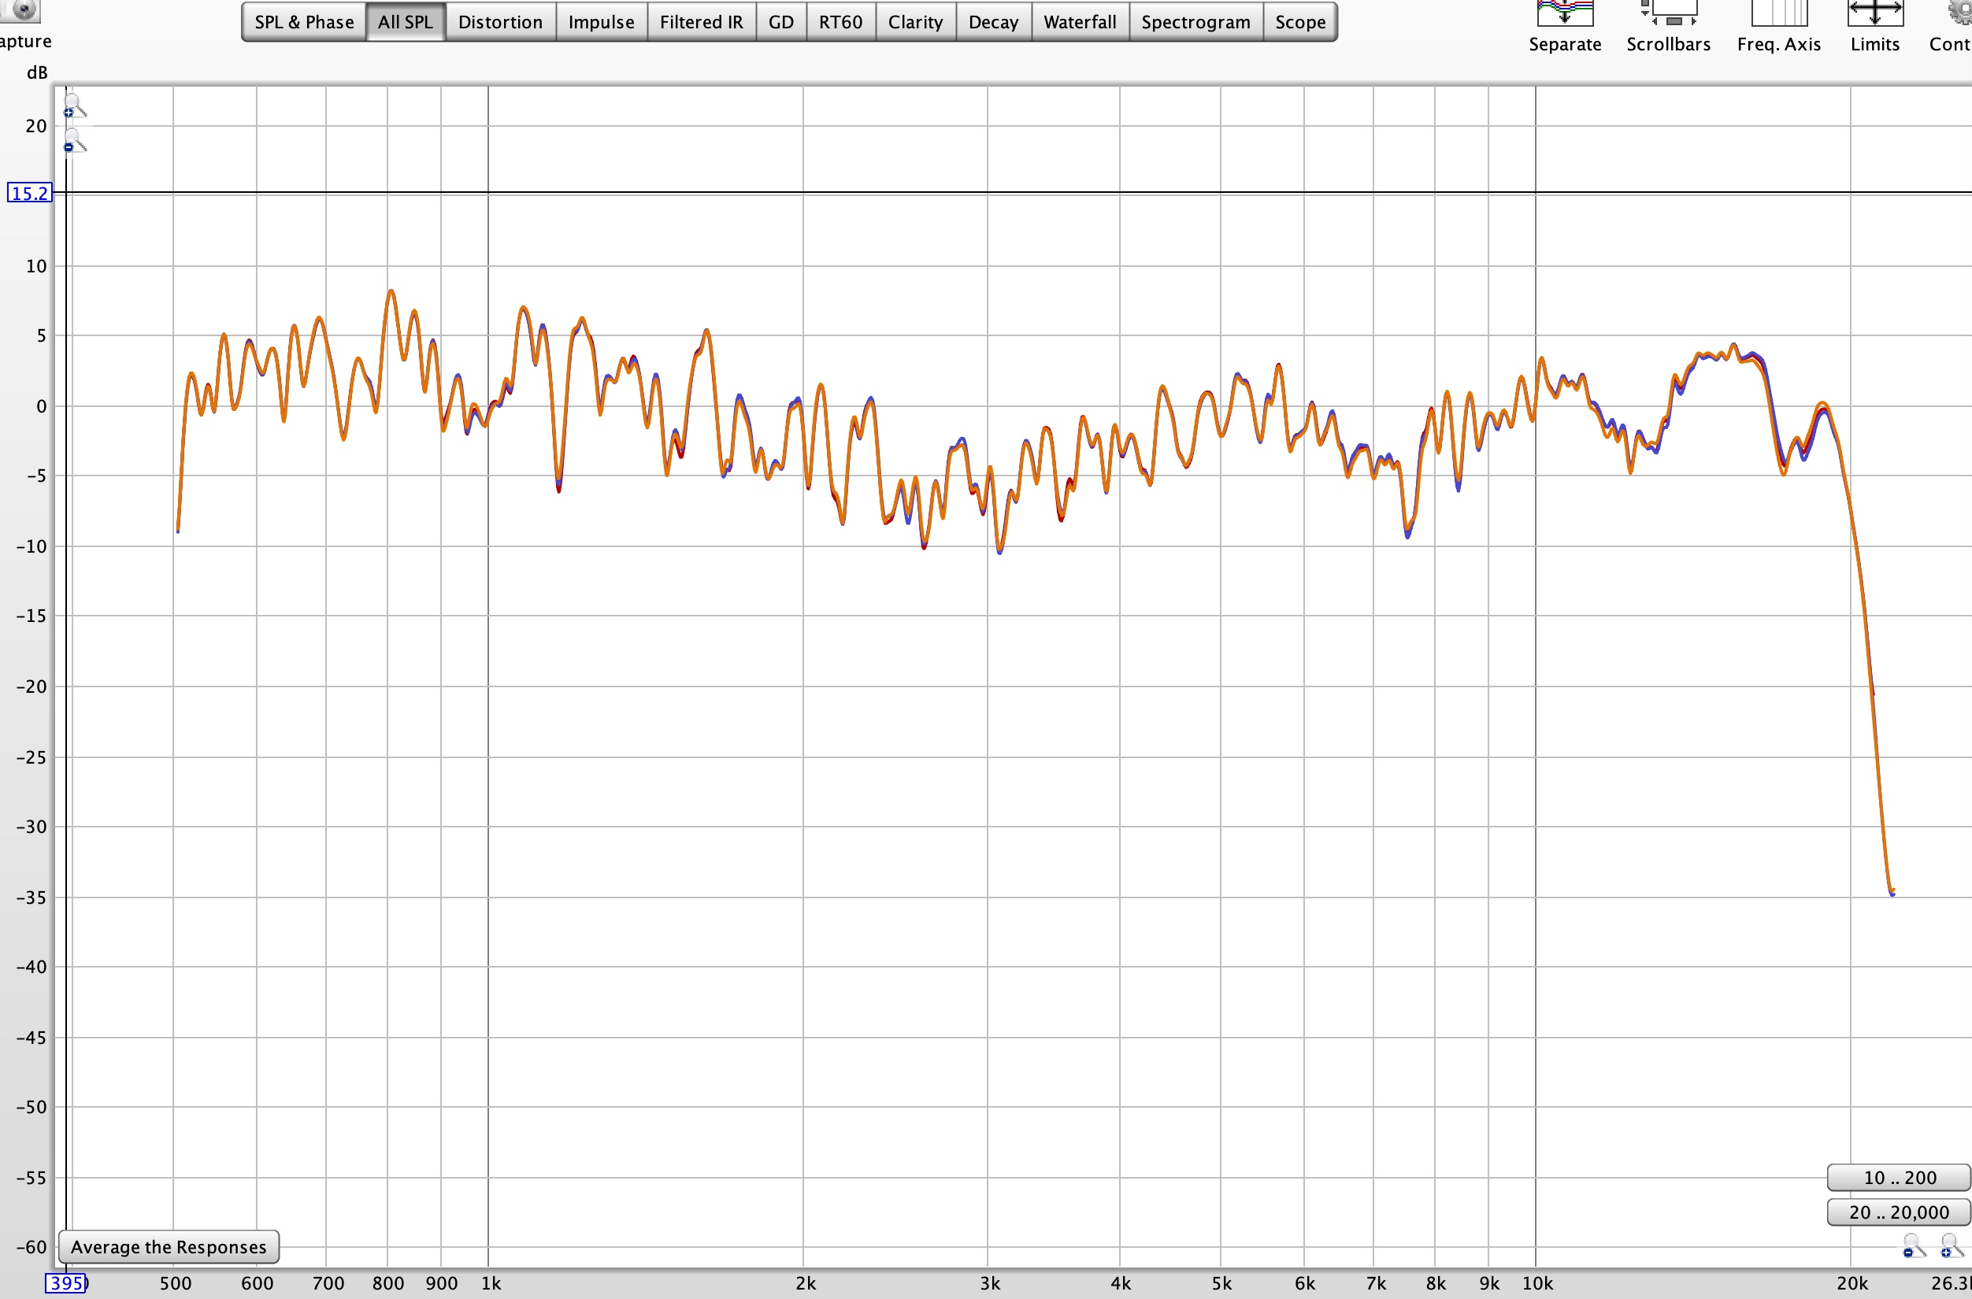Click the 15.2 dB cursor value box
The height and width of the screenshot is (1299, 1972).
point(29,193)
